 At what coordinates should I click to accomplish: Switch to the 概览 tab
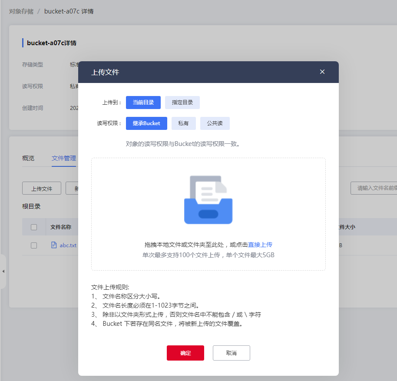click(x=28, y=158)
